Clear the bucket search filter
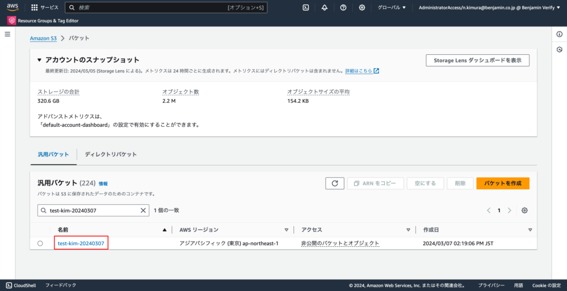 (x=143, y=210)
